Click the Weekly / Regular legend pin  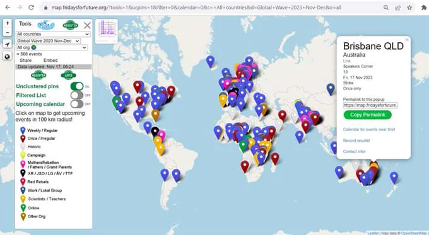(23, 130)
